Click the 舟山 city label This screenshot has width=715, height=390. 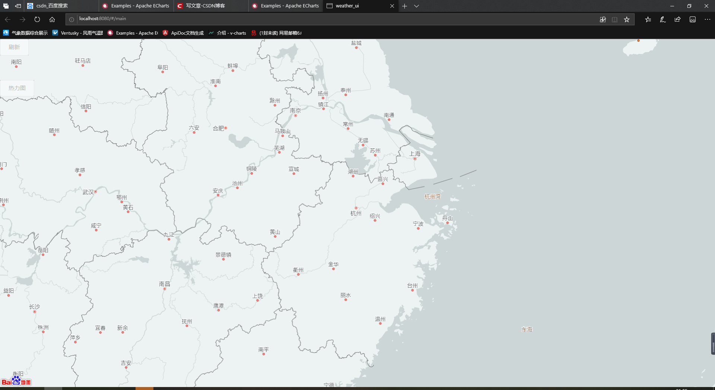[447, 218]
